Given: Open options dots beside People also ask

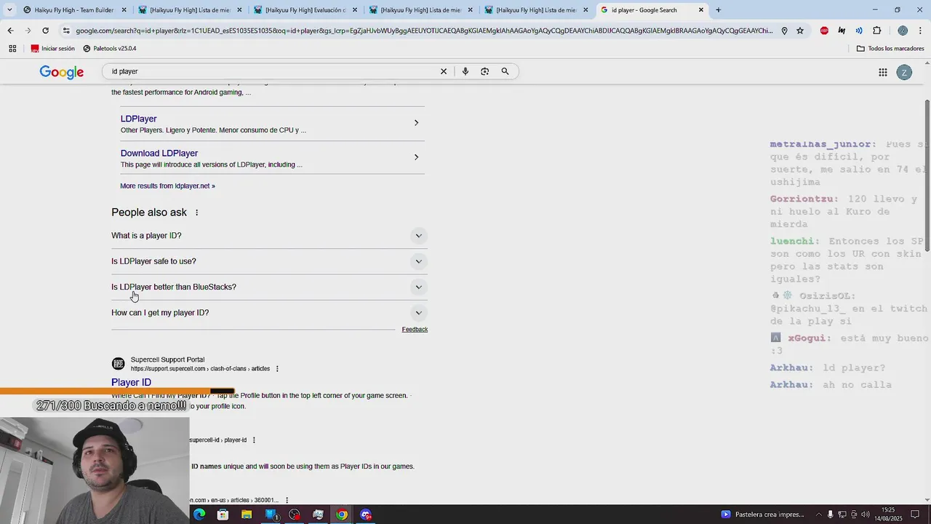Looking at the screenshot, I should click(x=196, y=213).
